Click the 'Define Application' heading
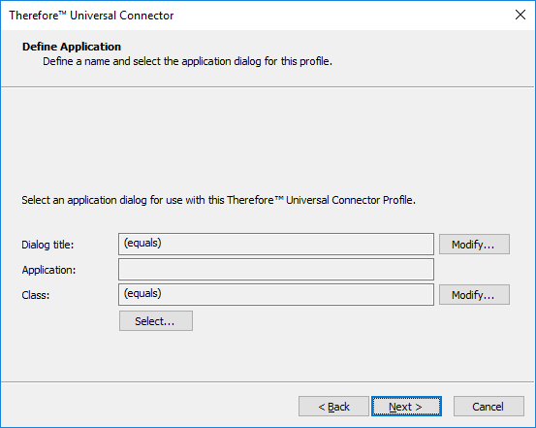This screenshot has height=428, width=536. 72,47
